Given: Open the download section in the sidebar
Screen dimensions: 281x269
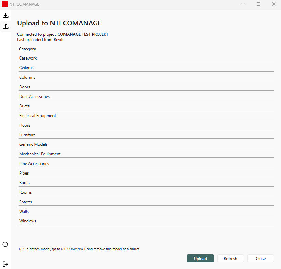Looking at the screenshot, I should pos(5,16).
